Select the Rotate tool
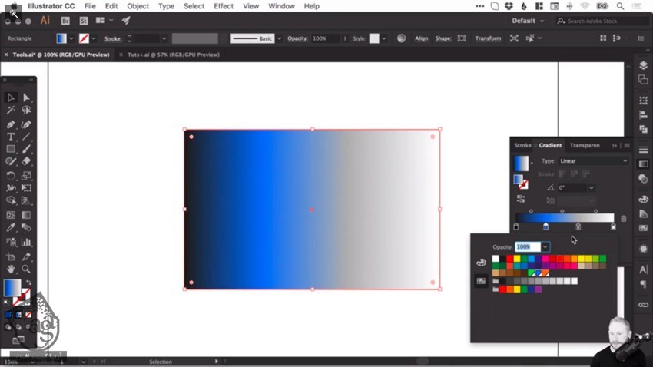 click(x=11, y=176)
